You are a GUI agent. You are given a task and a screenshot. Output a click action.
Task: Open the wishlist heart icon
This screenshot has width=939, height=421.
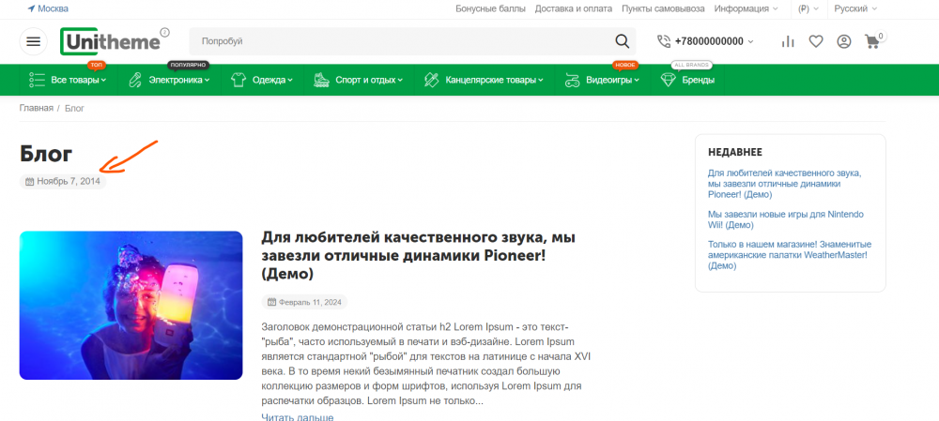[816, 41]
